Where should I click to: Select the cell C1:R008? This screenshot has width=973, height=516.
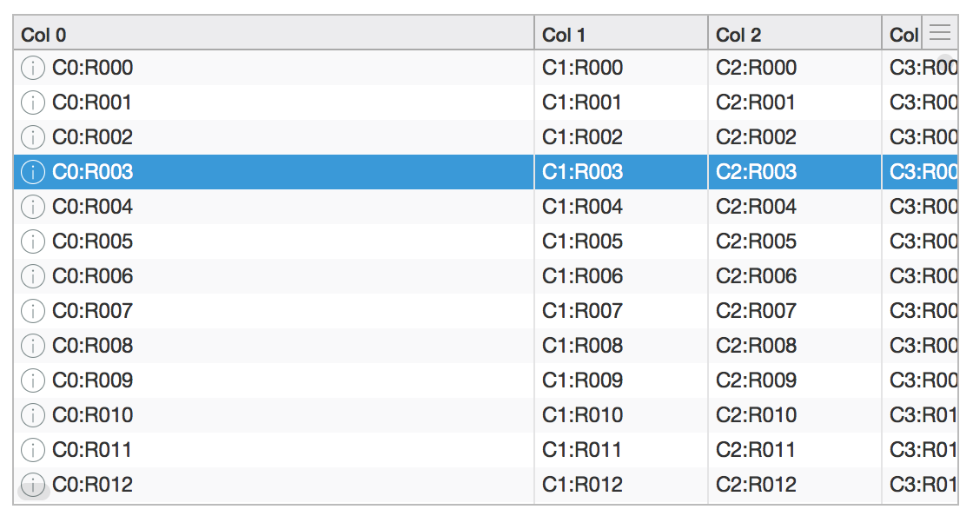621,346
